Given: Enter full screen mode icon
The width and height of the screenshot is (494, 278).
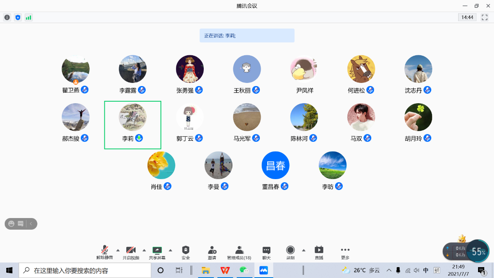Looking at the screenshot, I should click(x=485, y=18).
